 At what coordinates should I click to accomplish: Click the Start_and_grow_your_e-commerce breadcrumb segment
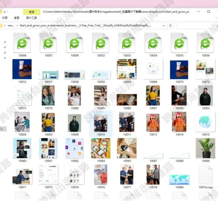pyautogui.click(x=86, y=26)
